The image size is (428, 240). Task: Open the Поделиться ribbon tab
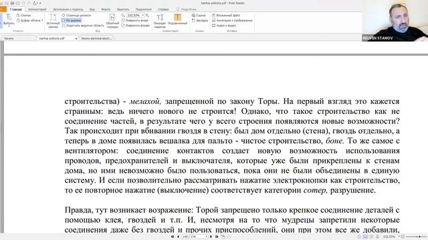143,9
